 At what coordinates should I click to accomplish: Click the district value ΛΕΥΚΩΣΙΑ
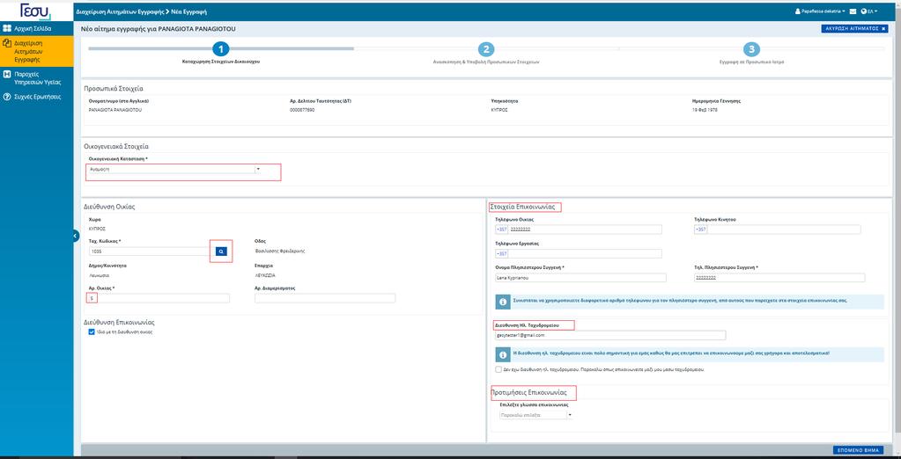264,275
